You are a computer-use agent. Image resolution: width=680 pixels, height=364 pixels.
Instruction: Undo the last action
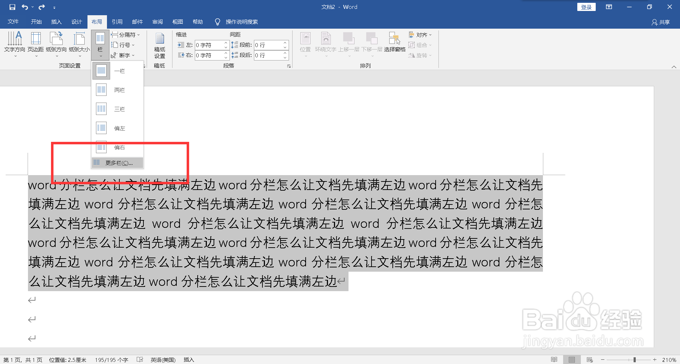[25, 7]
